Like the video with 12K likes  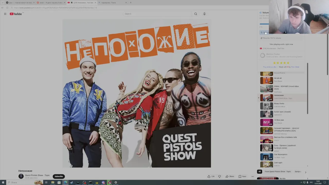click(211, 177)
